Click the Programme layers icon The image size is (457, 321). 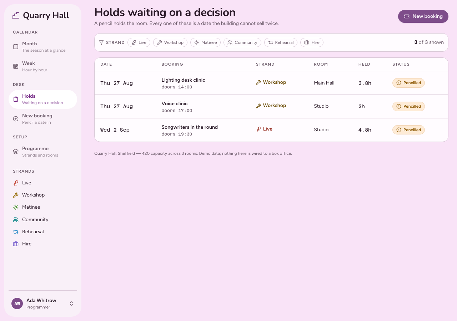[16, 152]
